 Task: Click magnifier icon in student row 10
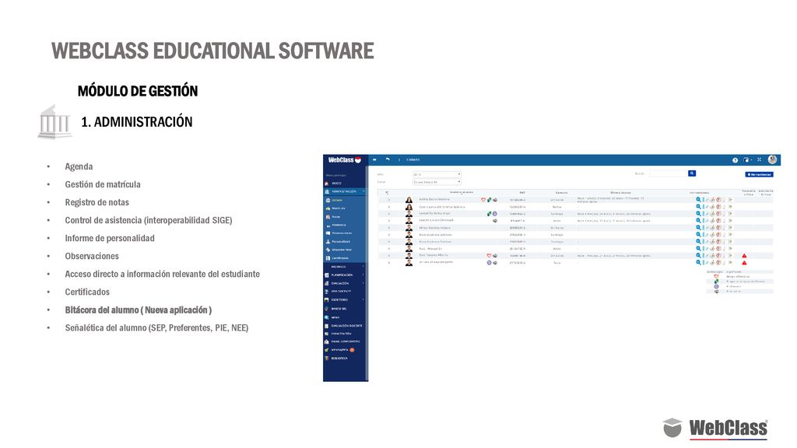coord(698,263)
